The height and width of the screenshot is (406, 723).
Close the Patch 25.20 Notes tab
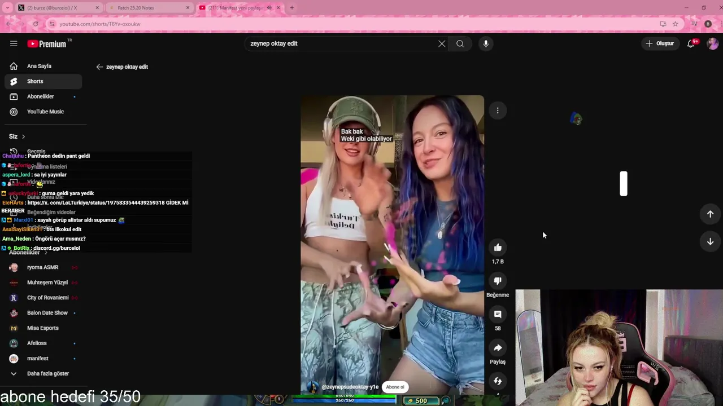coord(188,8)
